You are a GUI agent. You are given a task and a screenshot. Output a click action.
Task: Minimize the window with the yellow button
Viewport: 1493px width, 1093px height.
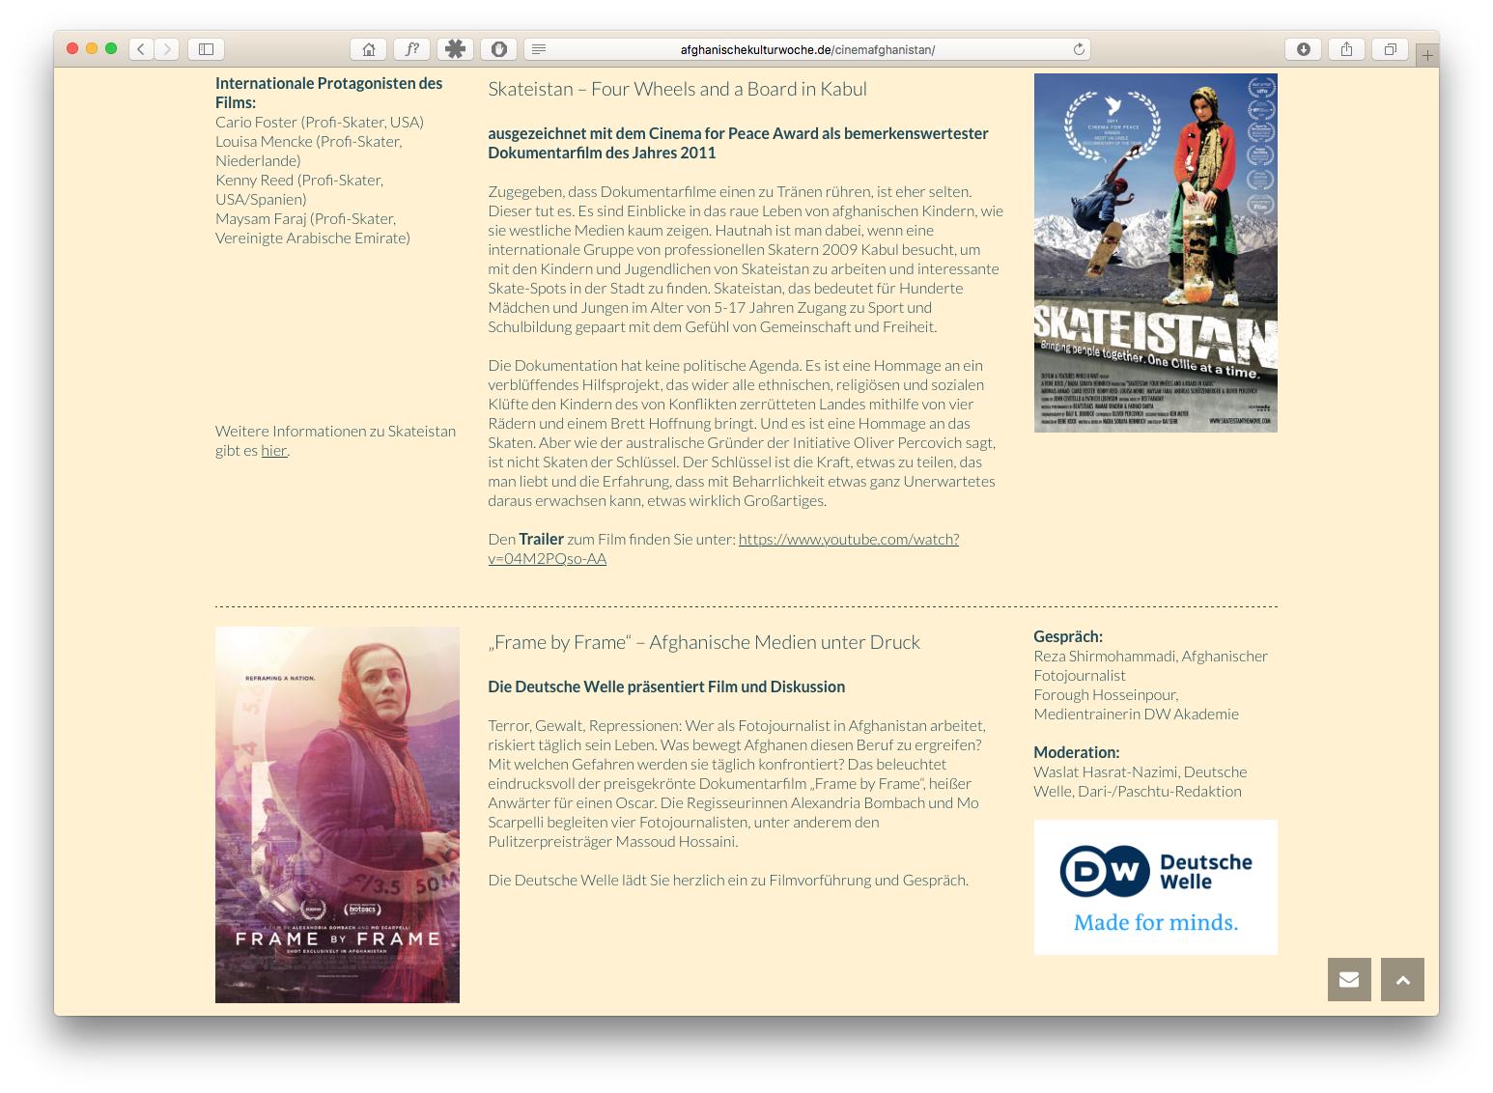point(92,48)
